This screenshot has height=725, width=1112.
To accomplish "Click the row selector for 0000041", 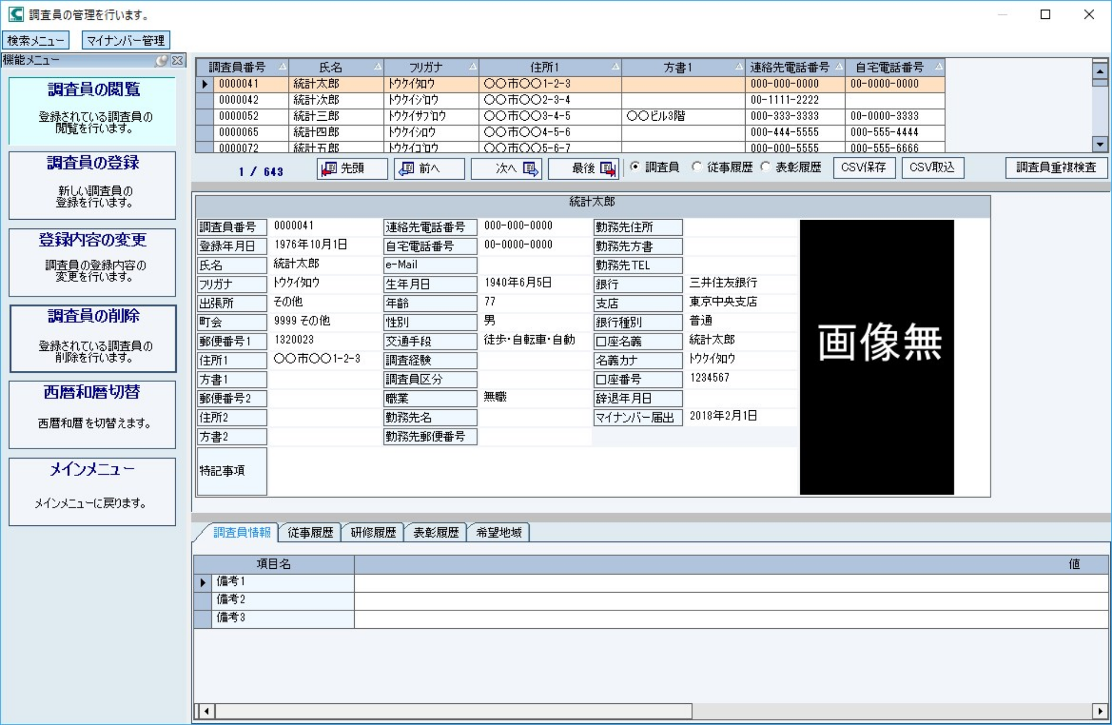I will [x=205, y=84].
